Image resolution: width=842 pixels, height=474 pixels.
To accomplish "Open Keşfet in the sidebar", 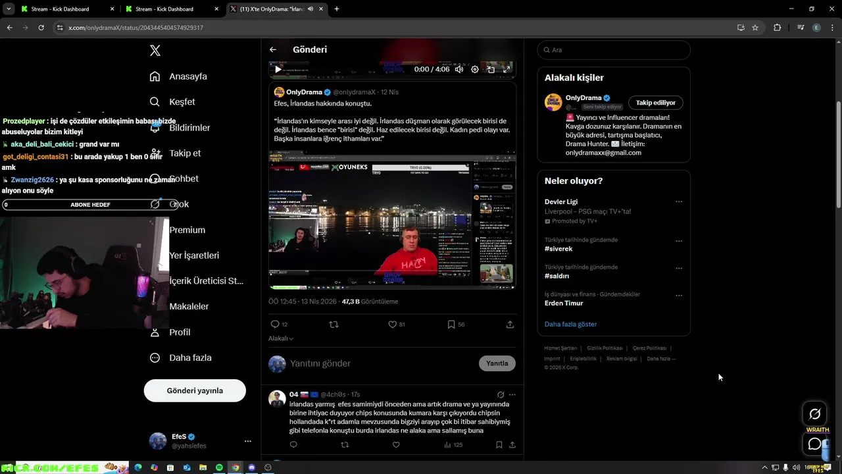I will [x=172, y=102].
